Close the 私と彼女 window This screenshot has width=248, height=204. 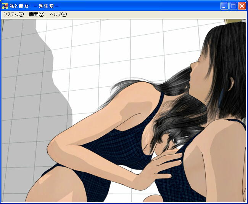(242, 6)
